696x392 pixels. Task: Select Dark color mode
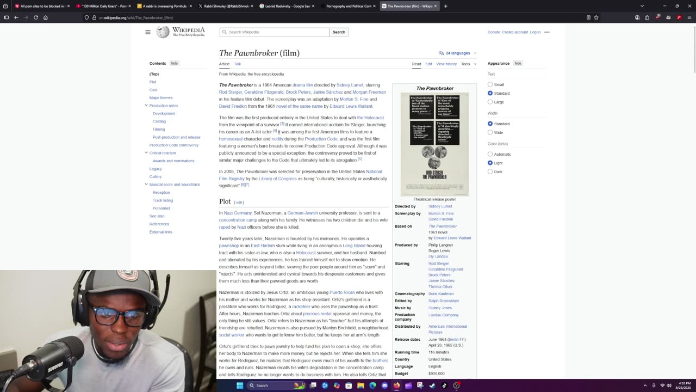490,171
